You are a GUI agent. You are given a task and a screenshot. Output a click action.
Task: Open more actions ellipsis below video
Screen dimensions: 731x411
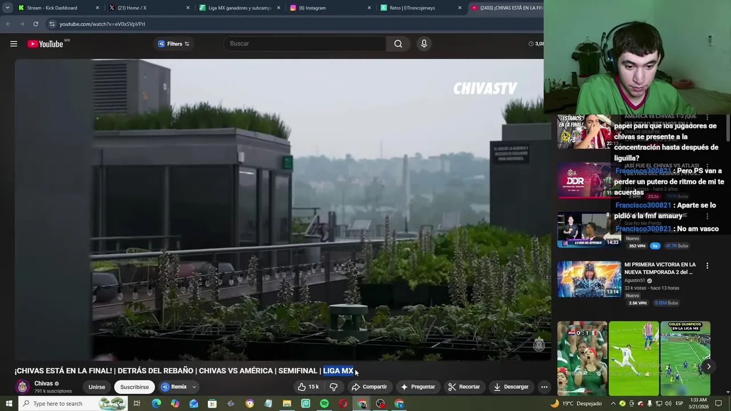point(544,387)
